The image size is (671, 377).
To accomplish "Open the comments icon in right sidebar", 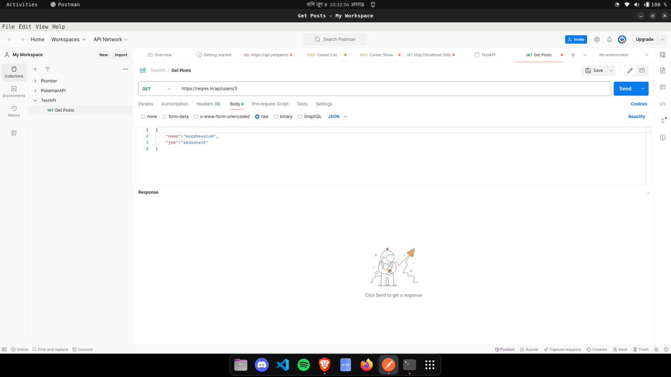I will (x=663, y=87).
